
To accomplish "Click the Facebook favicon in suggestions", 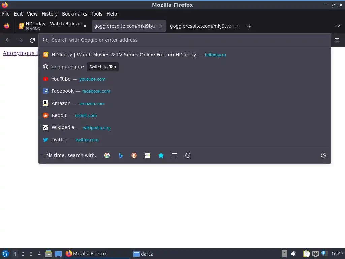I will pos(45,91).
